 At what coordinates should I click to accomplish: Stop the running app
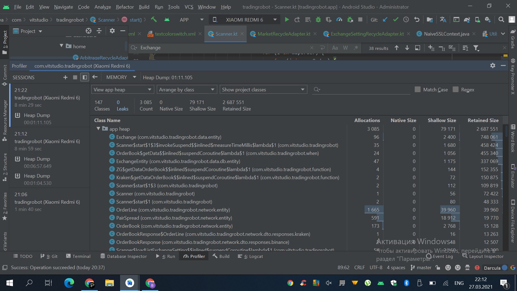point(360,20)
